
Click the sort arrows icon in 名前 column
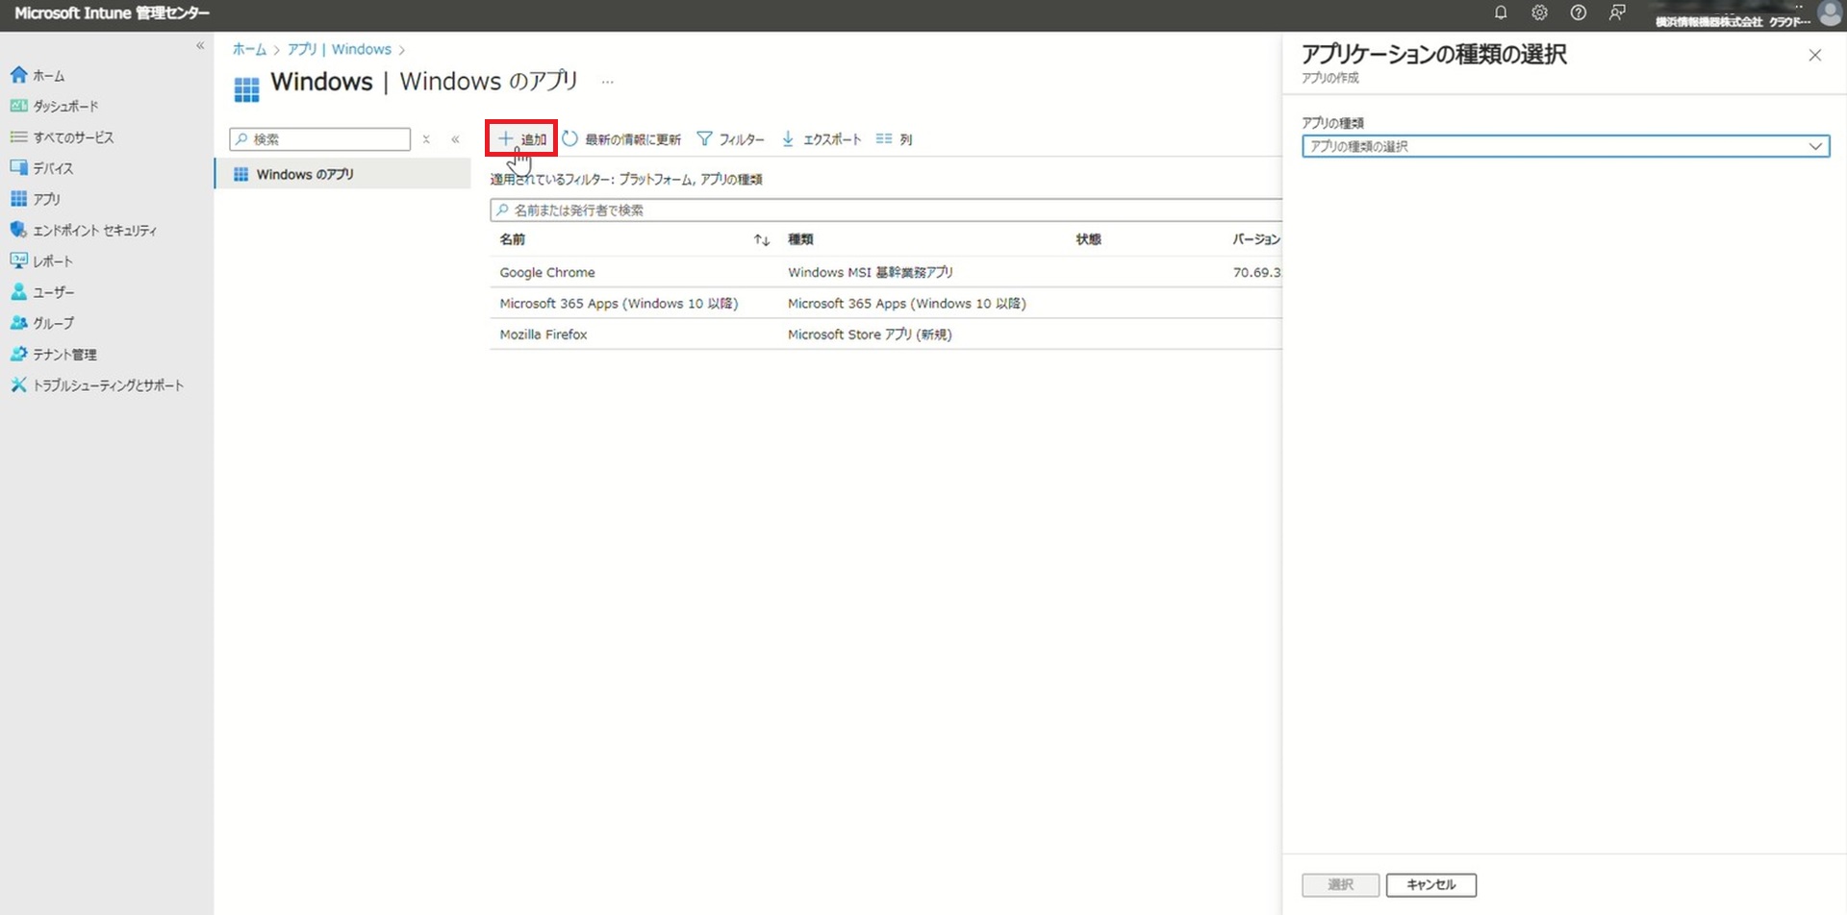[x=761, y=240]
